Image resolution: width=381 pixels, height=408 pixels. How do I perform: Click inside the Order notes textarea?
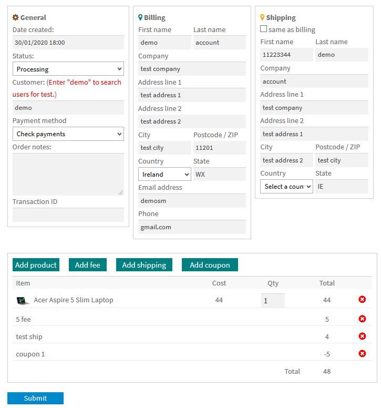[x=68, y=174]
